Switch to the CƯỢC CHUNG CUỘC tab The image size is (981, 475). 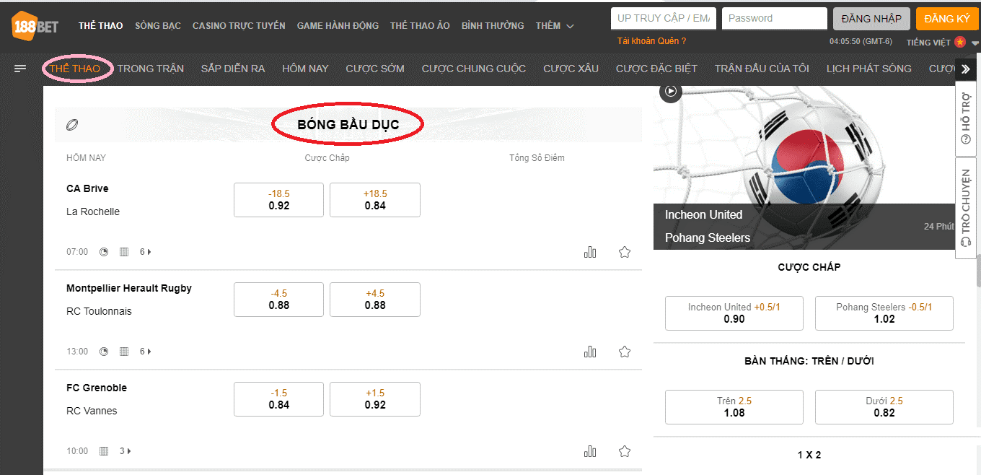point(474,69)
